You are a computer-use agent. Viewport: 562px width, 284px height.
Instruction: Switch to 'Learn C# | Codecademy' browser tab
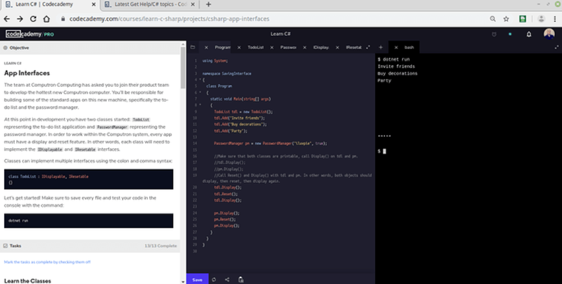coord(50,4)
